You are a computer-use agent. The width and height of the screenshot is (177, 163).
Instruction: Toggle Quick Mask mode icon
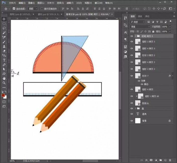4,102
